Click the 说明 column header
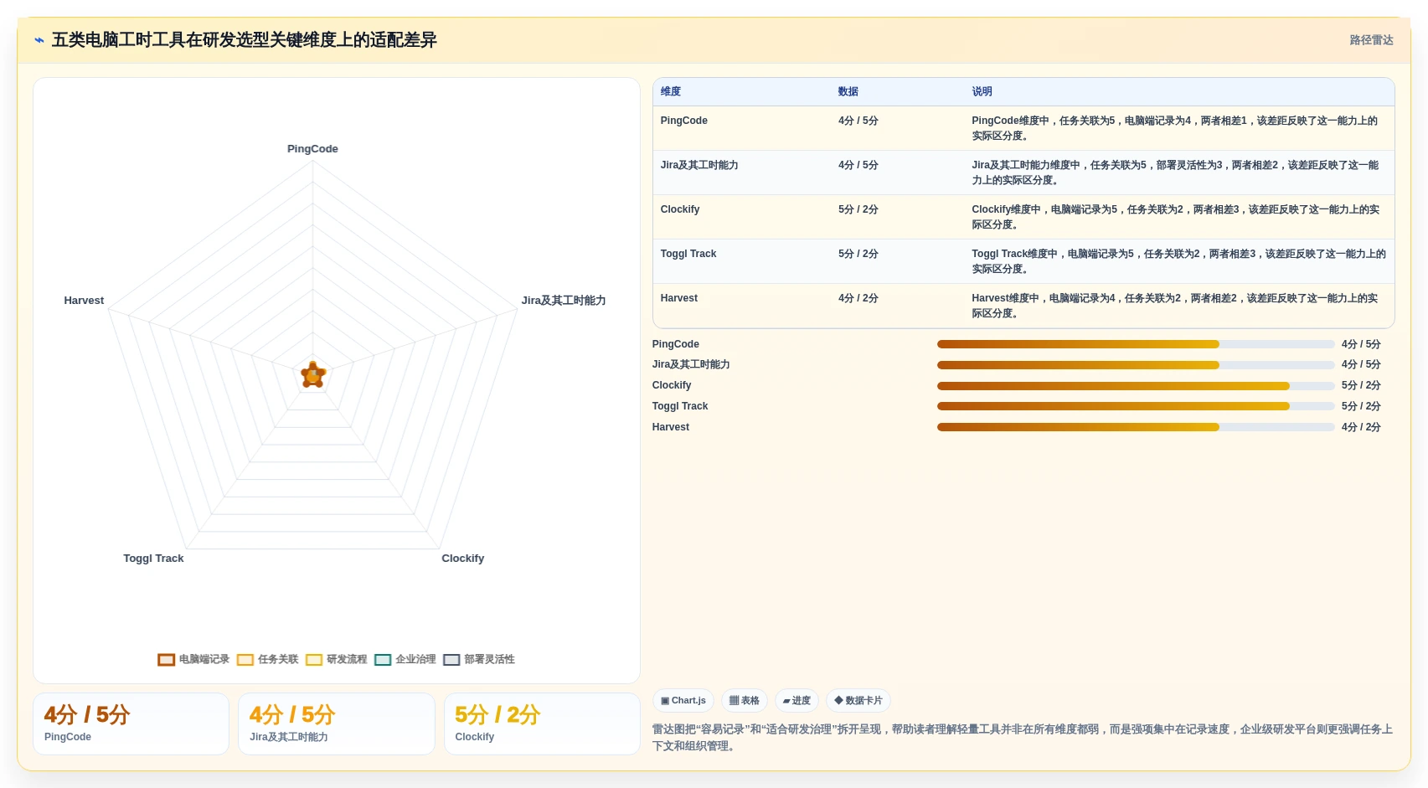 pos(982,92)
